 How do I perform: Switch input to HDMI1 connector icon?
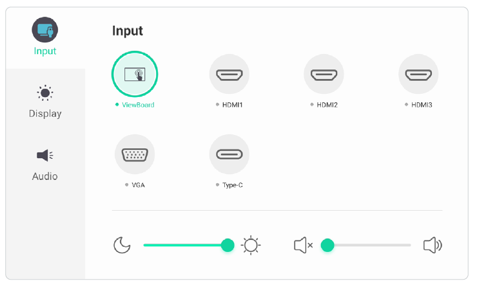[229, 74]
